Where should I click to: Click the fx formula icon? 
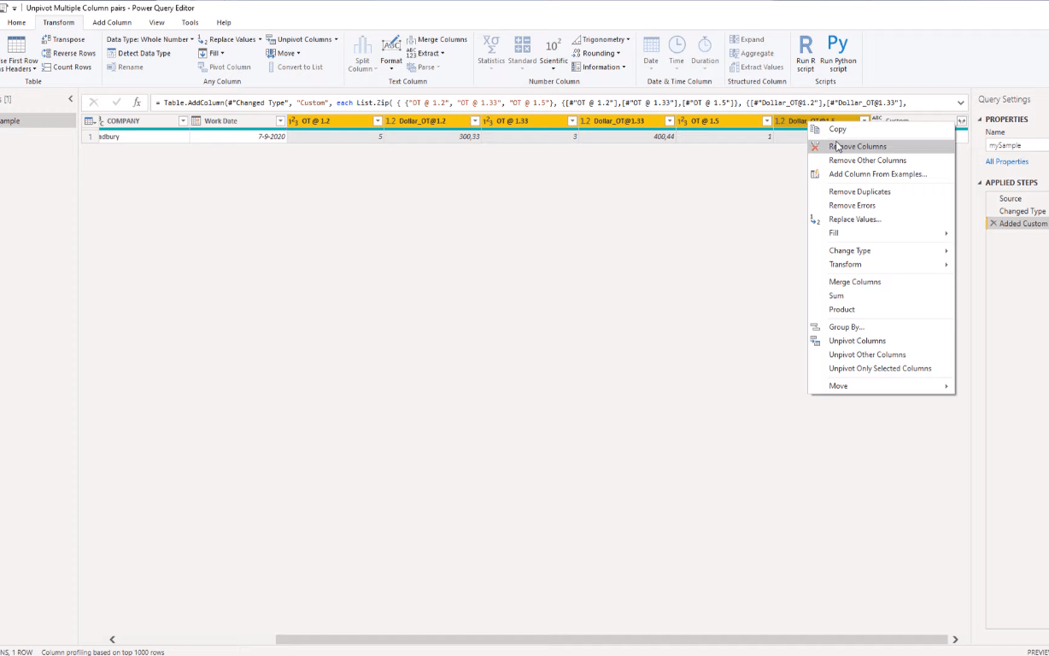click(x=137, y=102)
